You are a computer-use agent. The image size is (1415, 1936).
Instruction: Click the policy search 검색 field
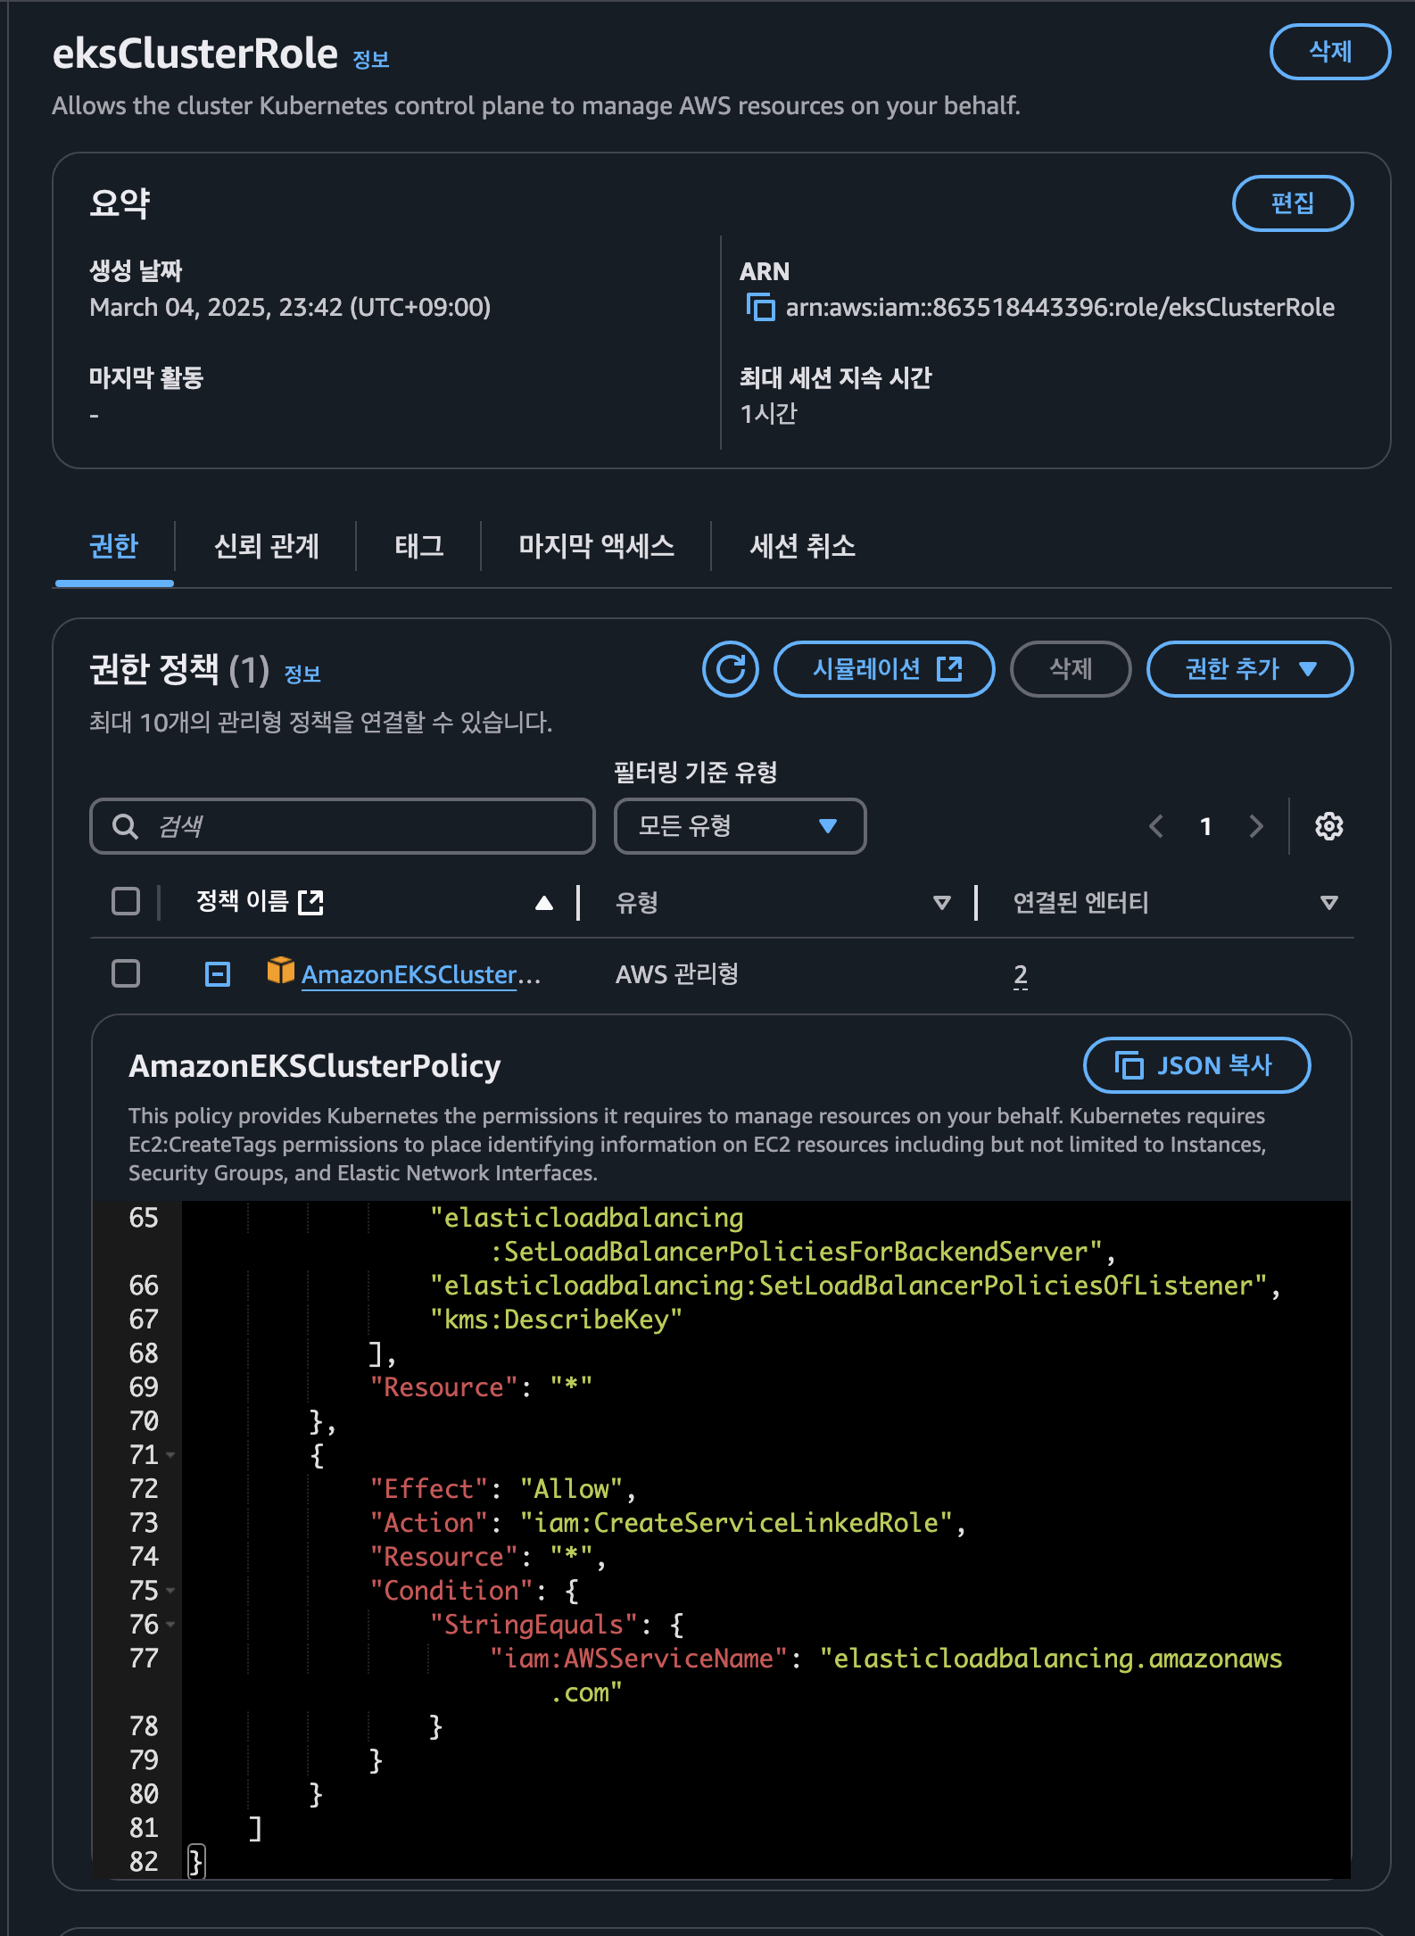pos(343,826)
